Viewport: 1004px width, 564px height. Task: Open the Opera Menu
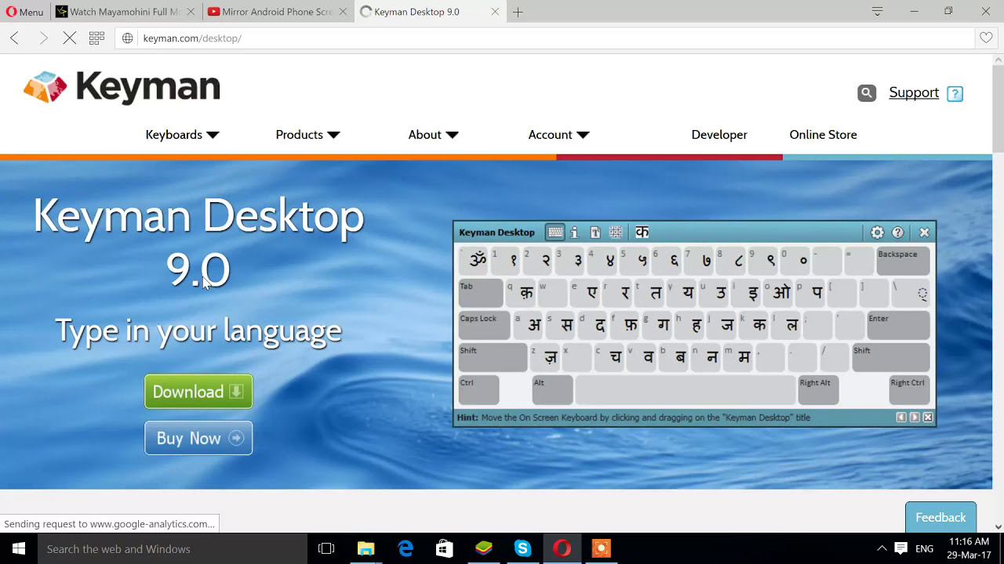coord(25,12)
